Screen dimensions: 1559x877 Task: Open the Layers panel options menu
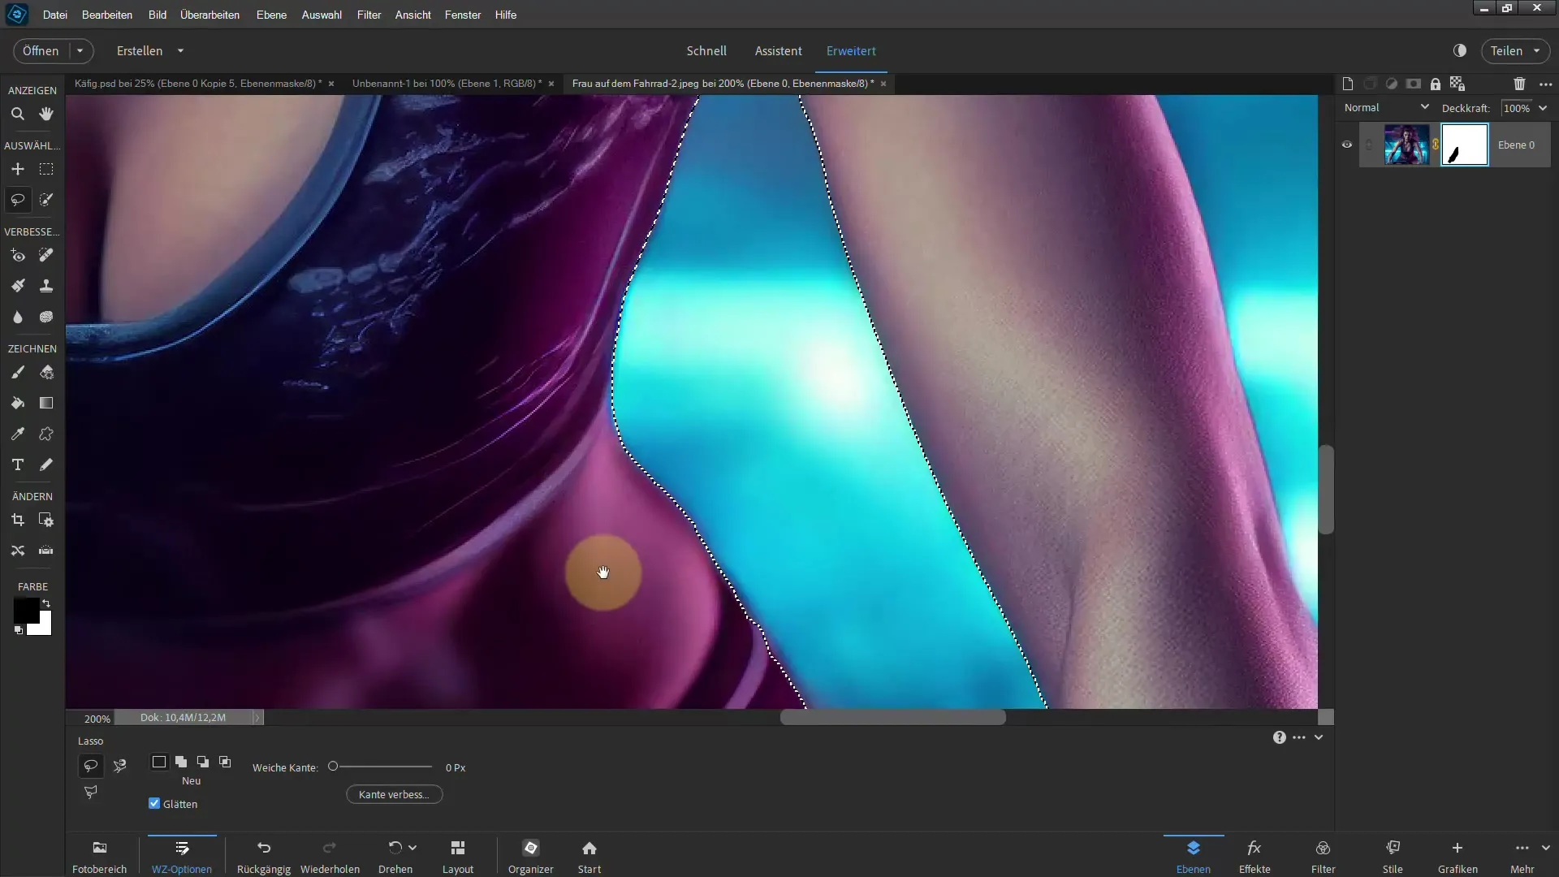point(1546,84)
